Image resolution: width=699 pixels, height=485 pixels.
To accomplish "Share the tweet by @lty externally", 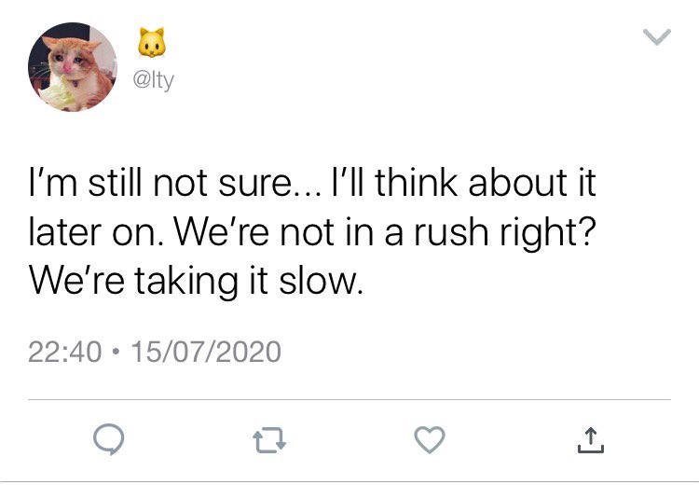I will click(x=591, y=440).
